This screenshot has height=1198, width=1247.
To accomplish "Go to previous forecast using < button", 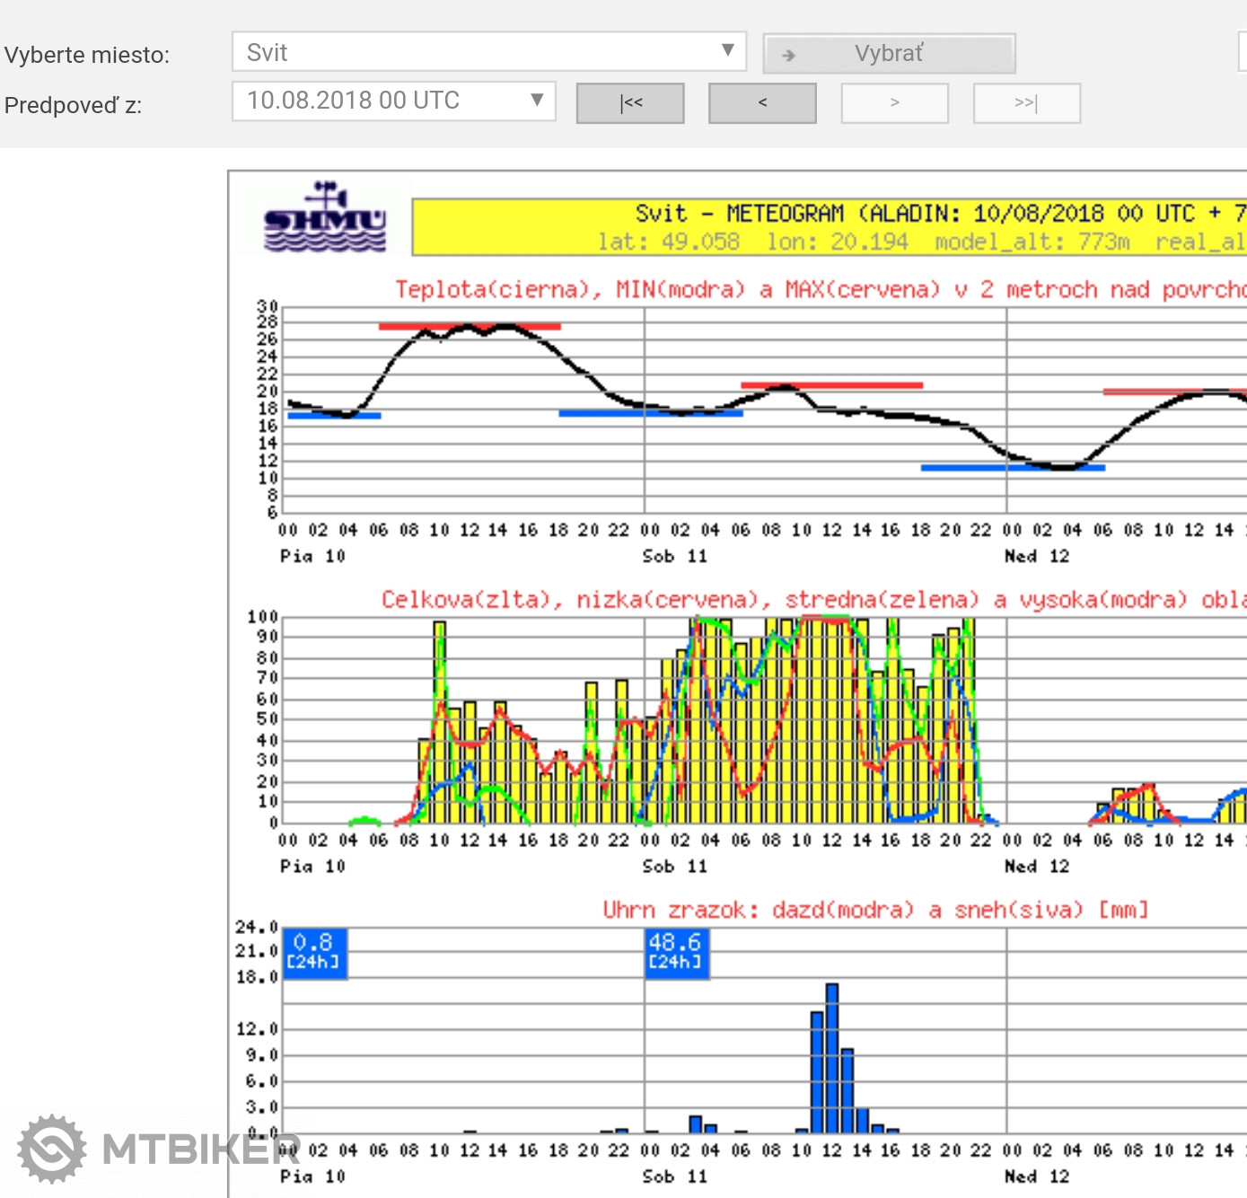I will coord(762,103).
